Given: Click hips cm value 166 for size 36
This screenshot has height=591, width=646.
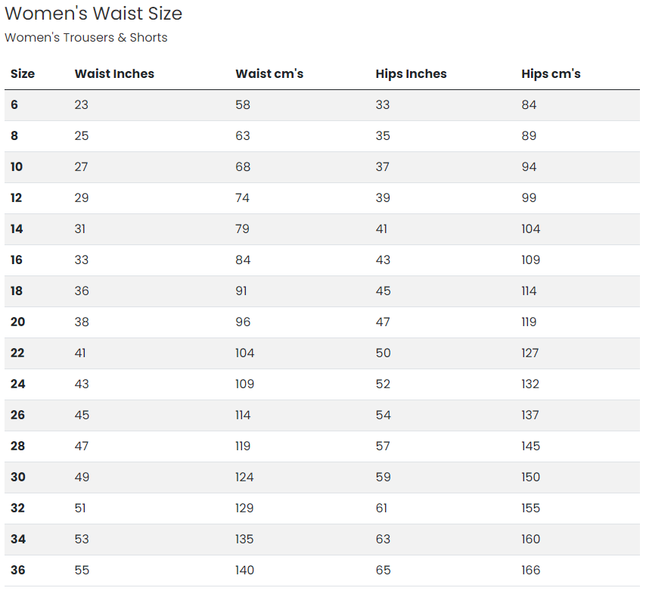Looking at the screenshot, I should point(531,571).
